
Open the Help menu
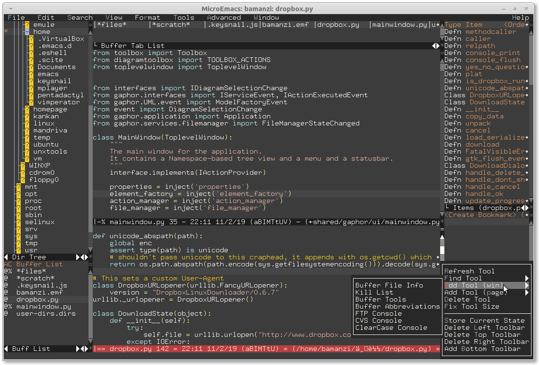(521, 17)
